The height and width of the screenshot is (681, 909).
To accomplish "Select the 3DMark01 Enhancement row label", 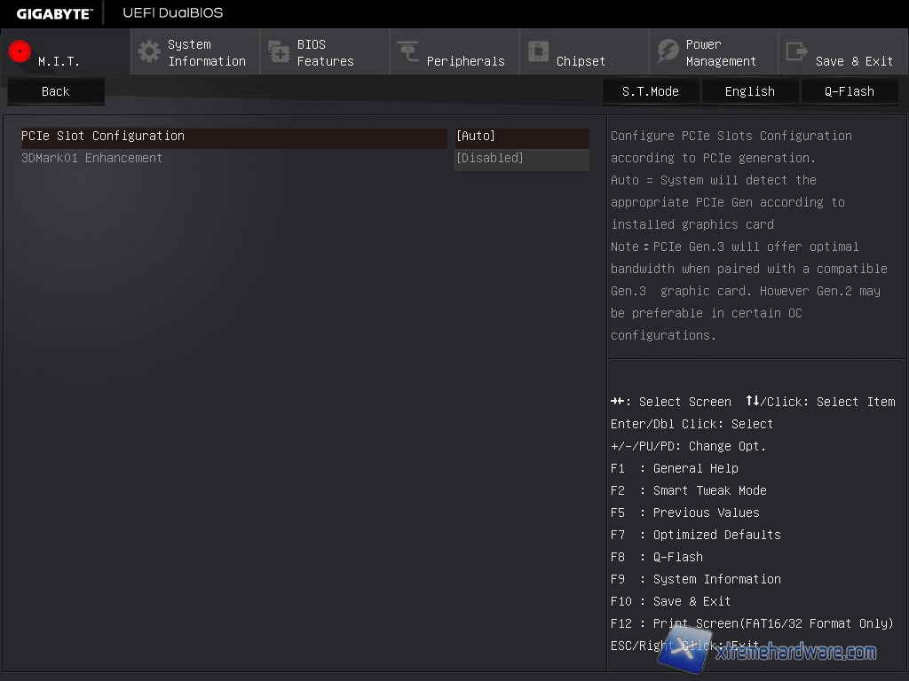I will (x=92, y=159).
